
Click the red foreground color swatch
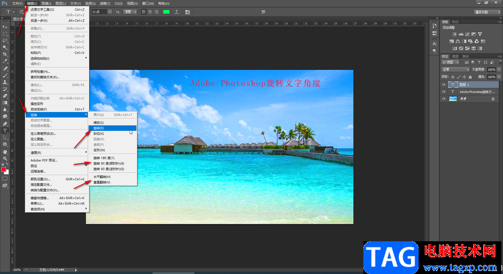[x=4, y=170]
